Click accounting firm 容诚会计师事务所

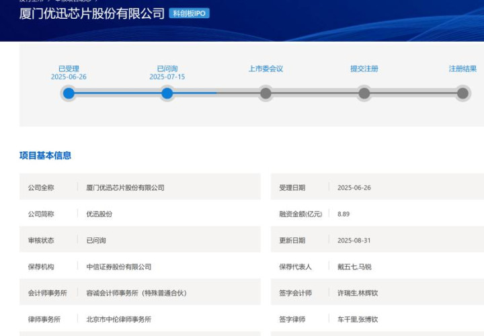[x=136, y=293]
